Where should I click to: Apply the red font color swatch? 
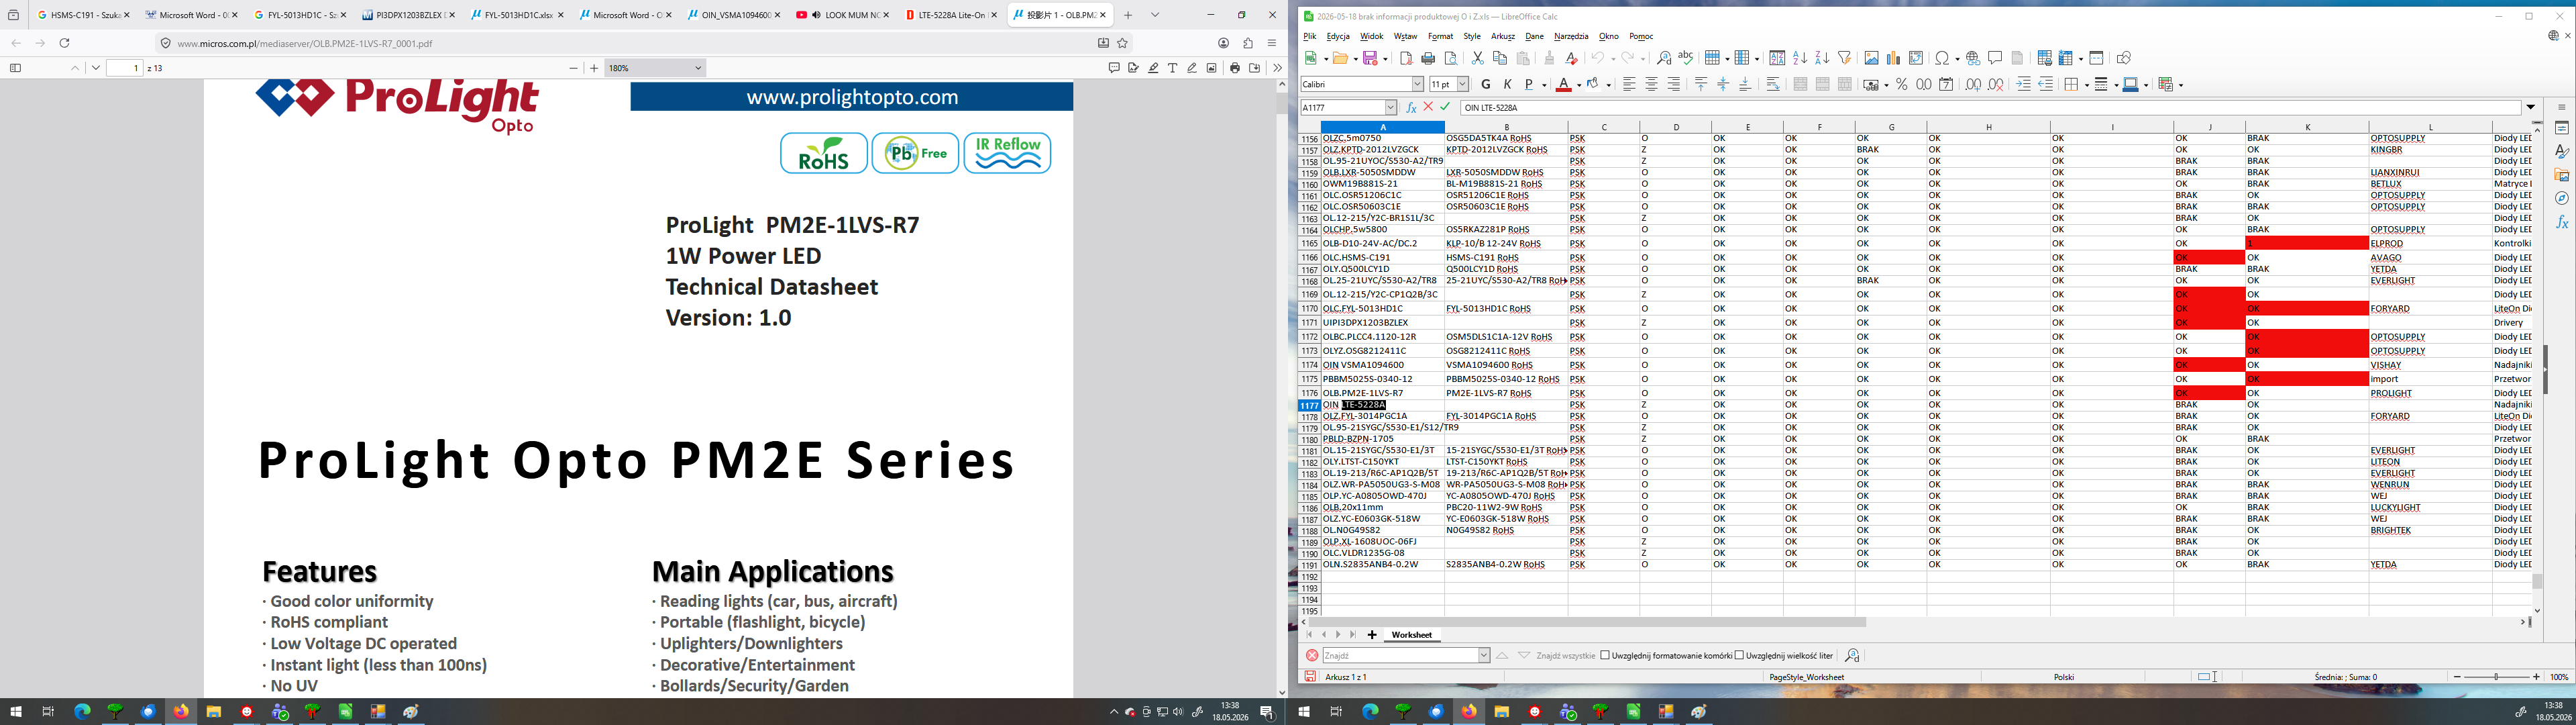pos(1563,85)
